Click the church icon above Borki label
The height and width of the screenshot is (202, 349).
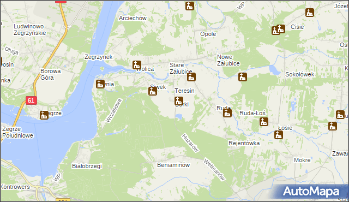tap(179, 101)
